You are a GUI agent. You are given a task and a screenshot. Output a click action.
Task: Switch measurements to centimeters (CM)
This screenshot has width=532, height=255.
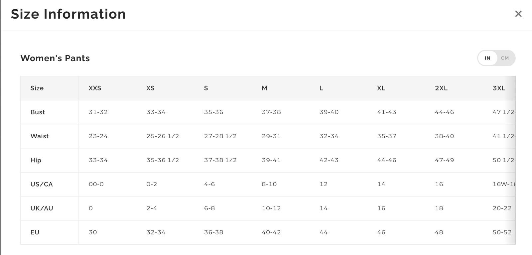(x=504, y=58)
